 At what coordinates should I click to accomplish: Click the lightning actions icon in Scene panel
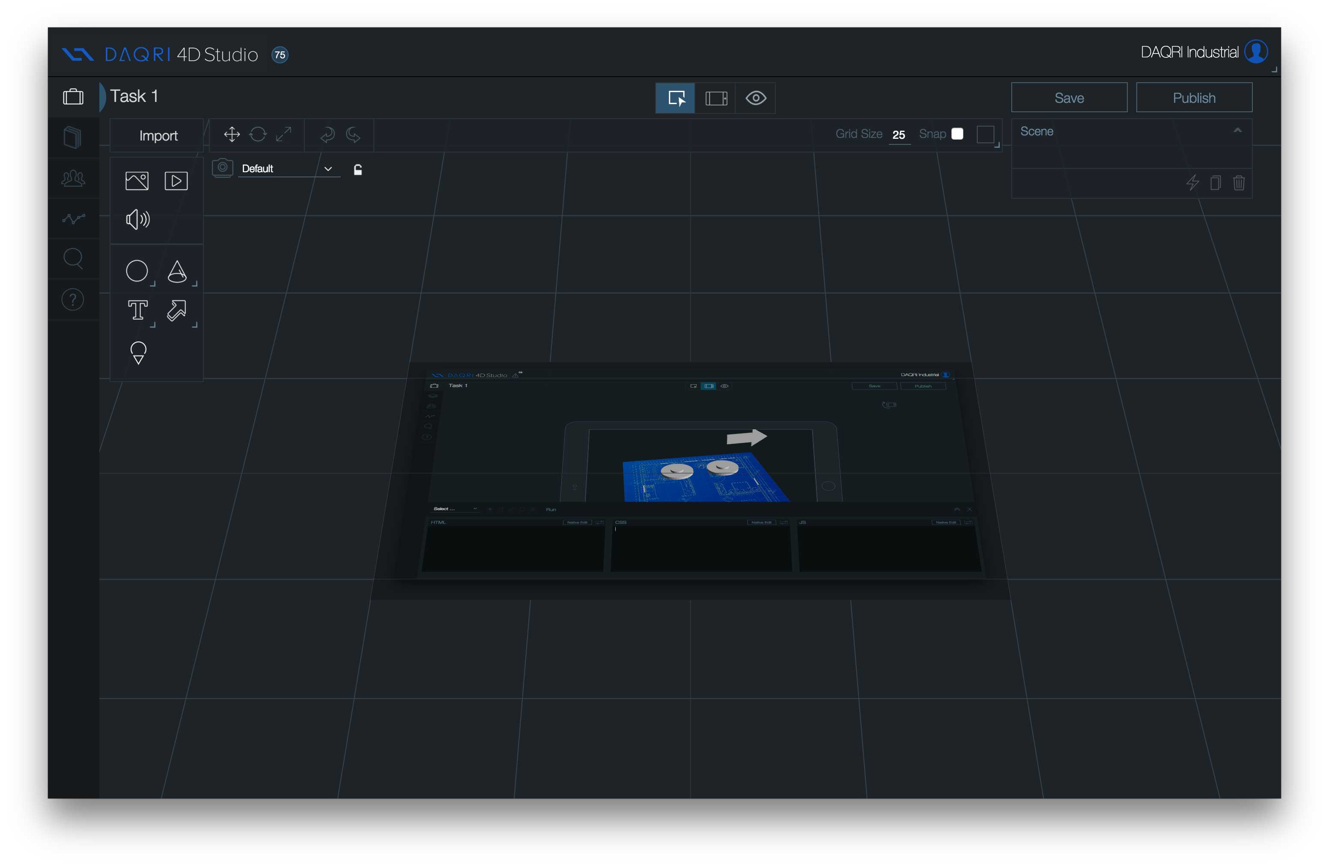pyautogui.click(x=1193, y=182)
